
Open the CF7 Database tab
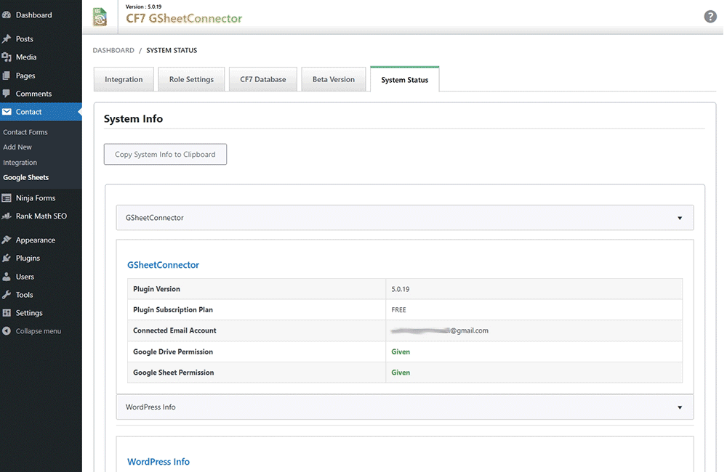click(263, 79)
